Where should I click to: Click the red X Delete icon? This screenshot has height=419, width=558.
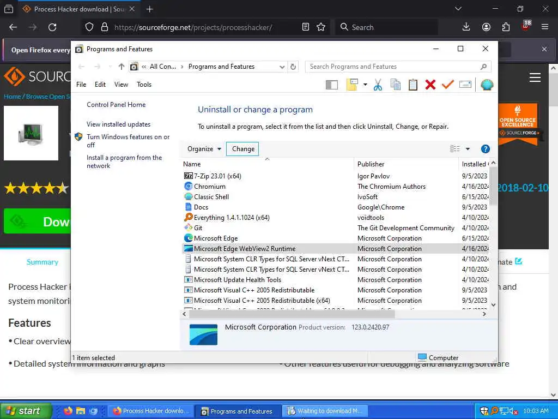[x=430, y=85]
